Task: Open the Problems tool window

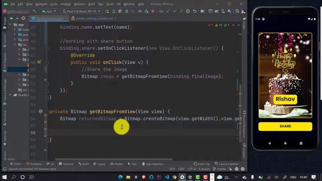Action: [x=34, y=164]
